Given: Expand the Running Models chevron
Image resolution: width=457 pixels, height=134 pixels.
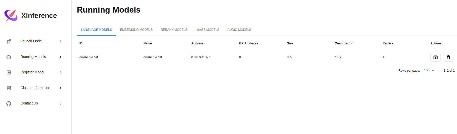Looking at the screenshot, I should tap(60, 57).
